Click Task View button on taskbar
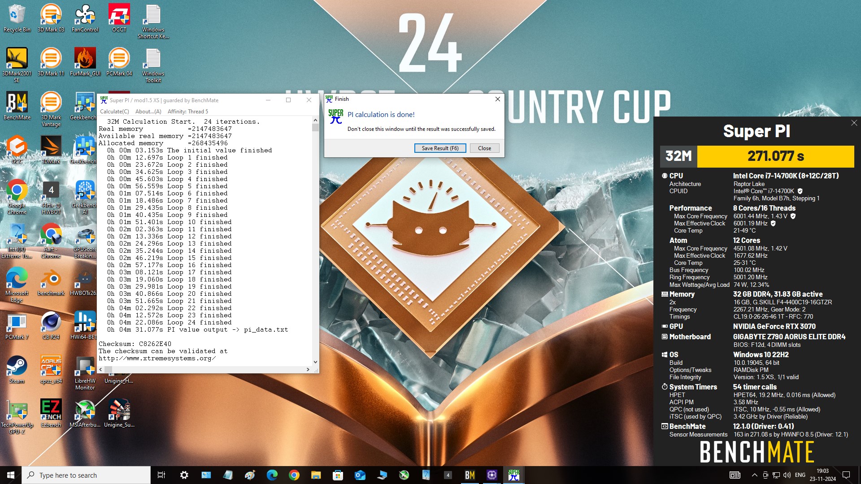The width and height of the screenshot is (861, 484). (x=161, y=475)
